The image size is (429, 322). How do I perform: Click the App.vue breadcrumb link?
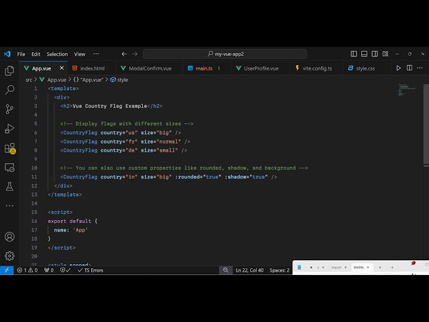[56, 80]
